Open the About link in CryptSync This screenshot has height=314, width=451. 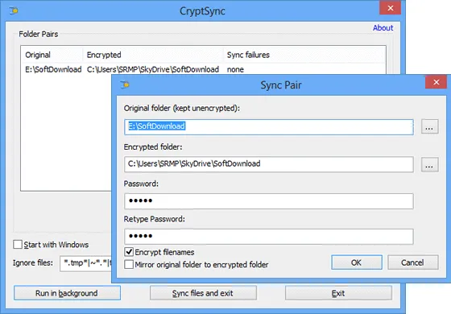pyautogui.click(x=383, y=28)
